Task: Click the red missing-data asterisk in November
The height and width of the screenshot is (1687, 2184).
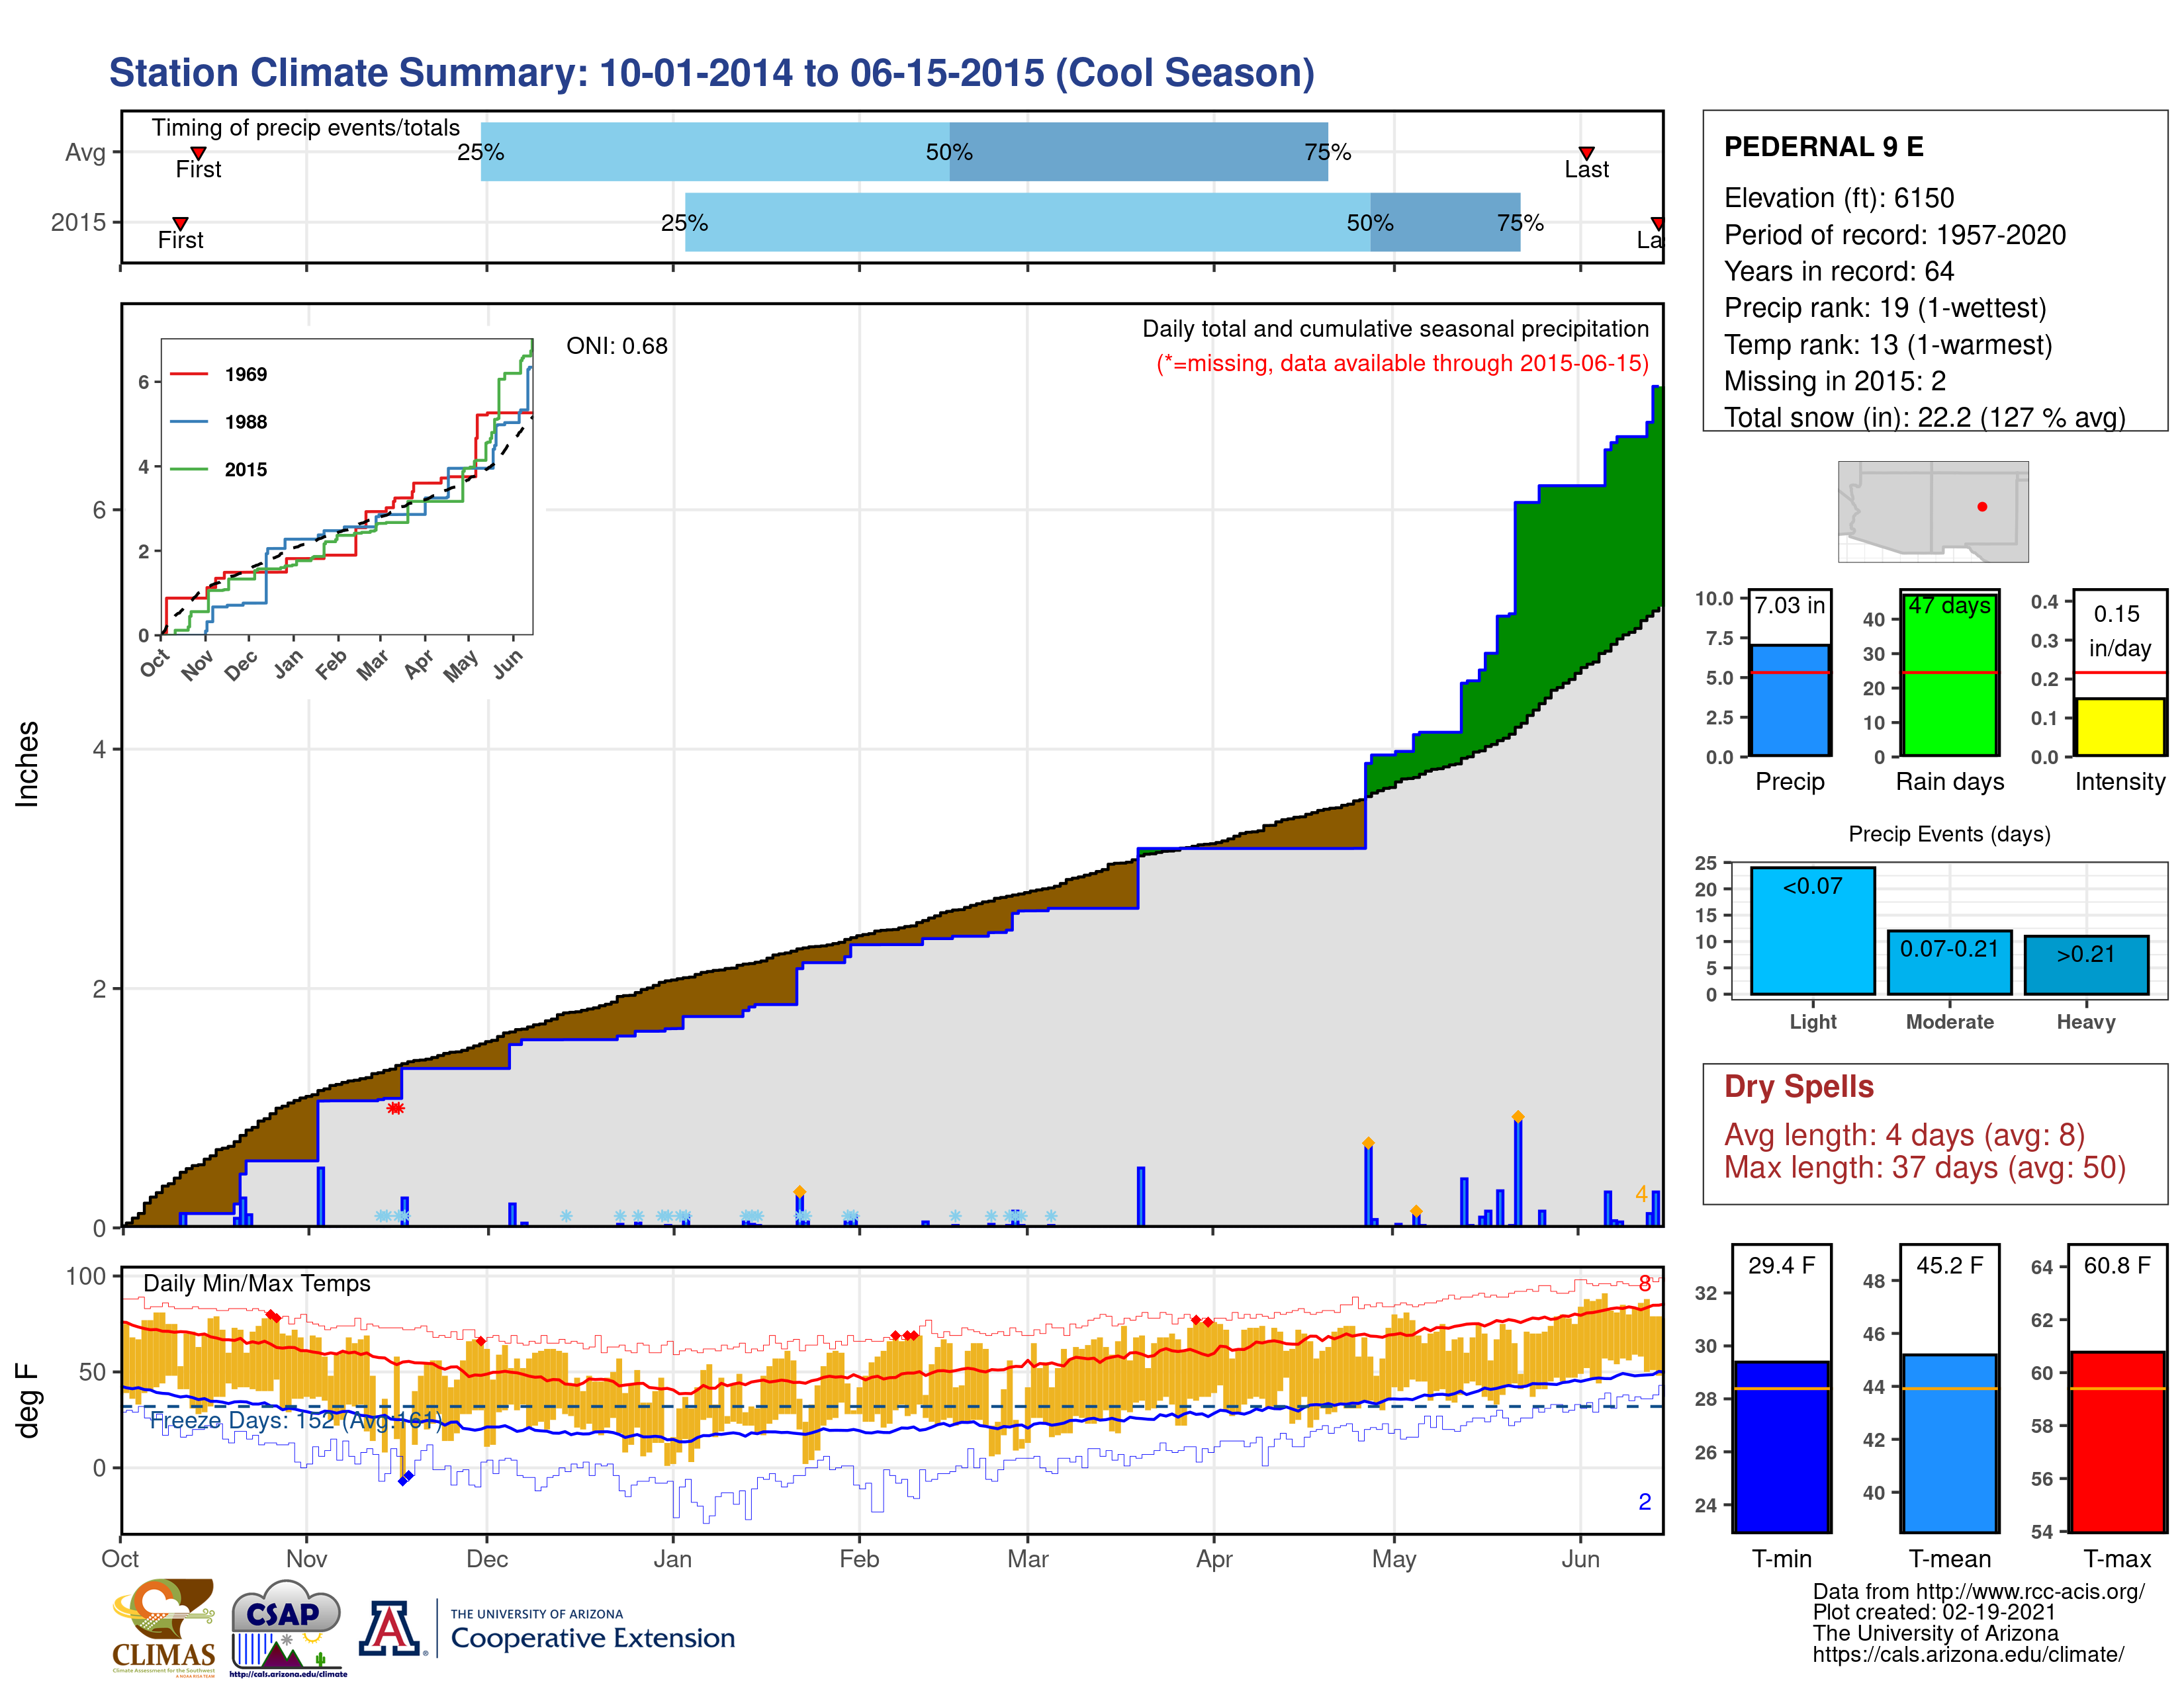Action: click(396, 1107)
